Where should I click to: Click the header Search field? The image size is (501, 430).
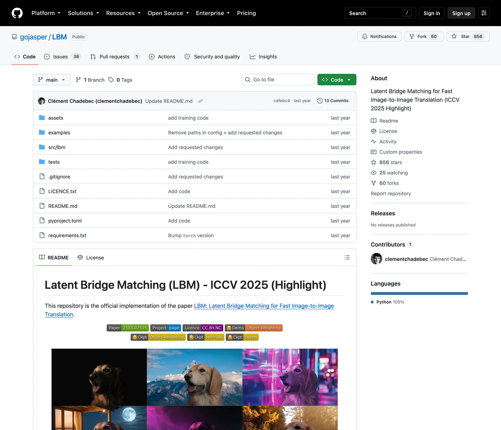point(380,13)
